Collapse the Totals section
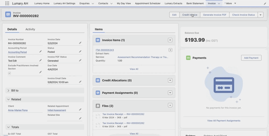269x136 pixels. 8,127
